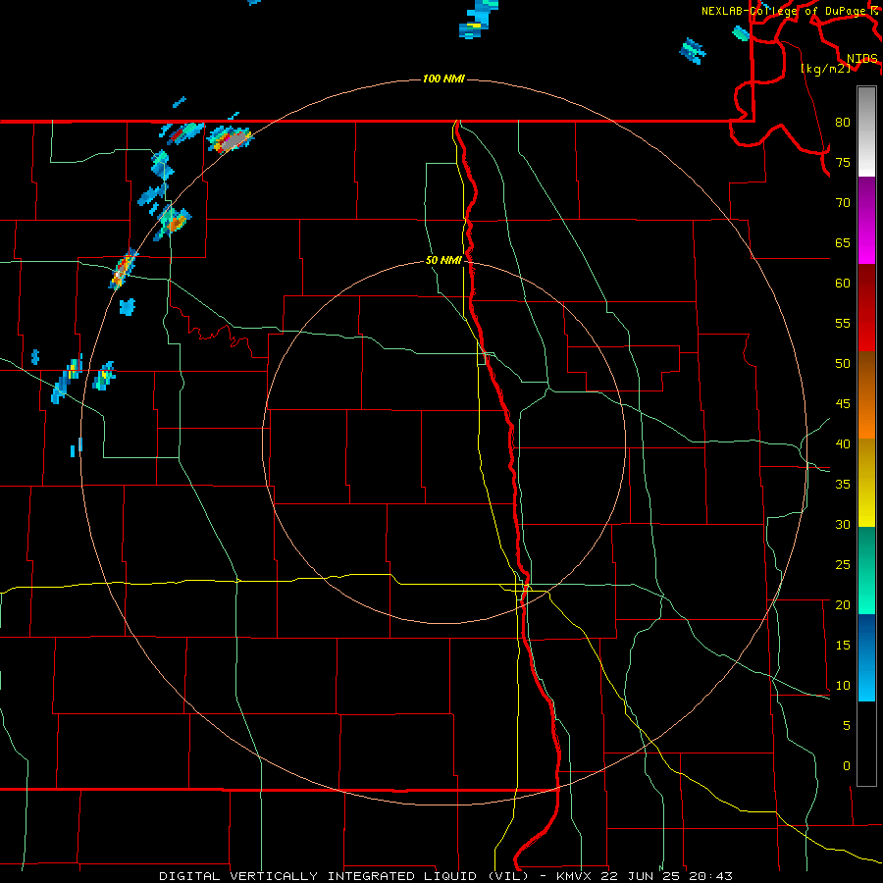Click the green-teal segment of color bar
883x883 pixels.
coord(866,570)
